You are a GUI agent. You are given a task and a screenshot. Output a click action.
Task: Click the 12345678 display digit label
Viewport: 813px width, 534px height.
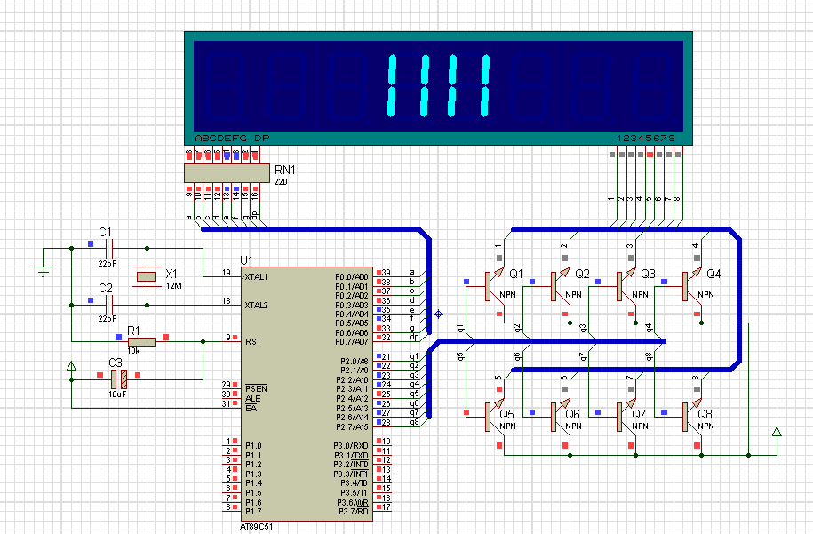click(646, 139)
